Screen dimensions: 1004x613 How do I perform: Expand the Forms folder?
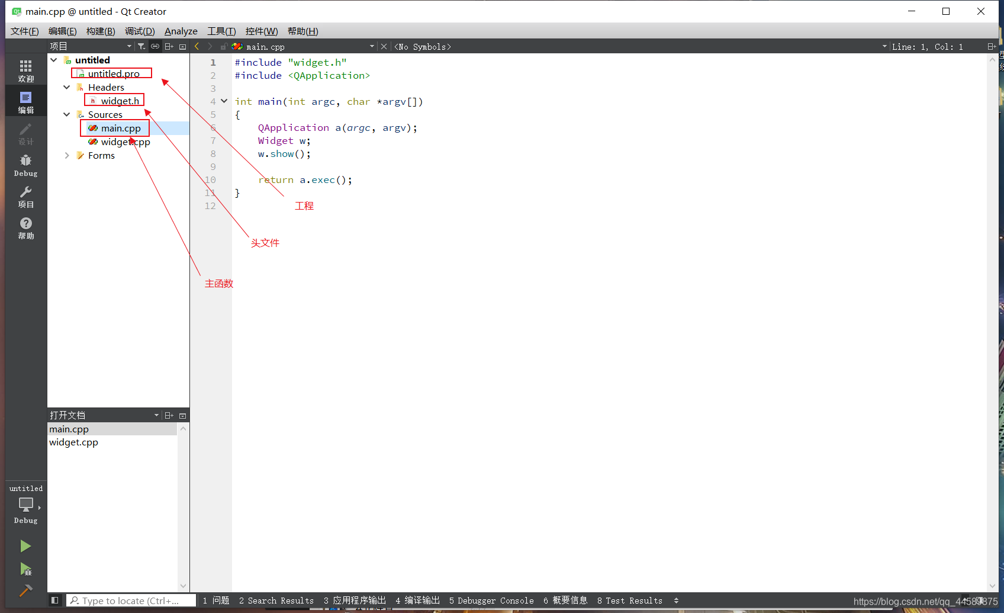67,155
